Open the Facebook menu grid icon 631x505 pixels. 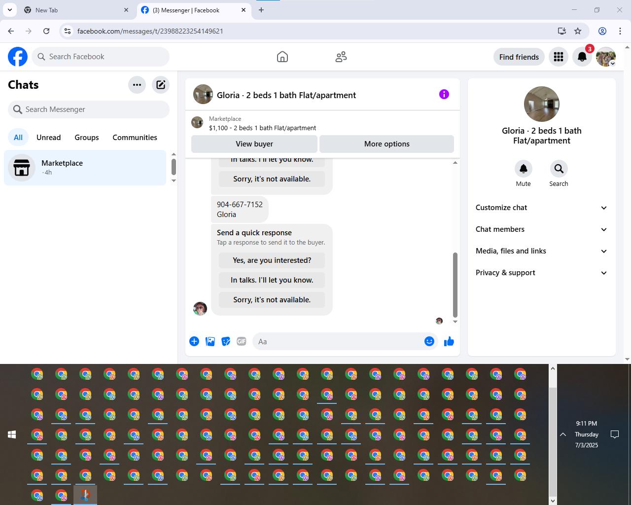pyautogui.click(x=559, y=57)
